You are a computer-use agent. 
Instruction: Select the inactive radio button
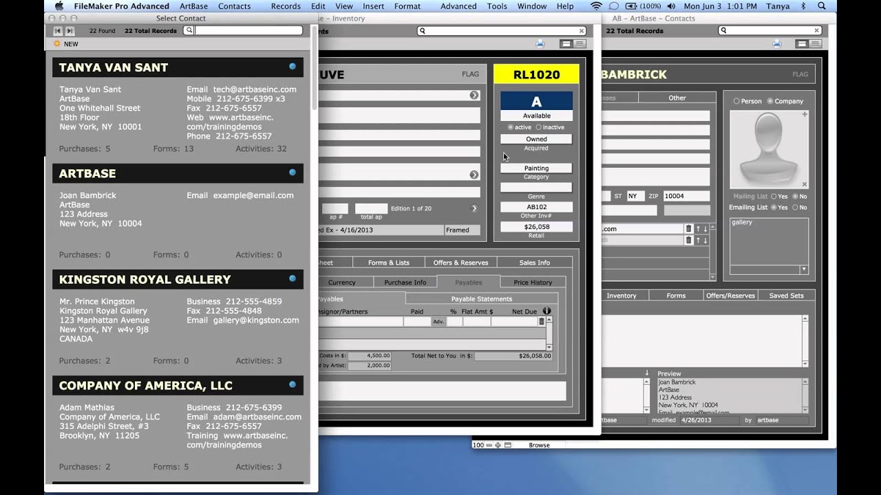click(x=538, y=127)
